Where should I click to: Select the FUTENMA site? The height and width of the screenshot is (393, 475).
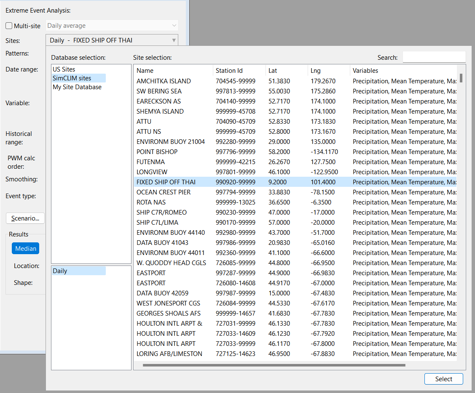[295, 162]
